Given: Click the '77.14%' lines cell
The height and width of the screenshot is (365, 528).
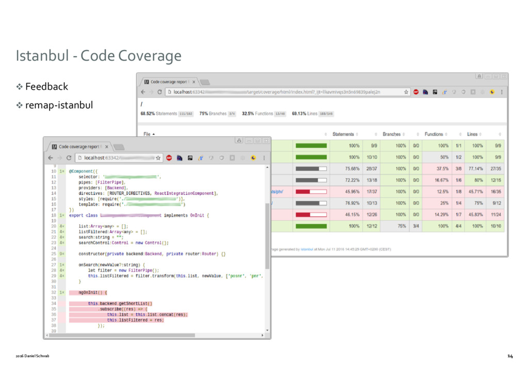Looking at the screenshot, I should [x=475, y=169].
